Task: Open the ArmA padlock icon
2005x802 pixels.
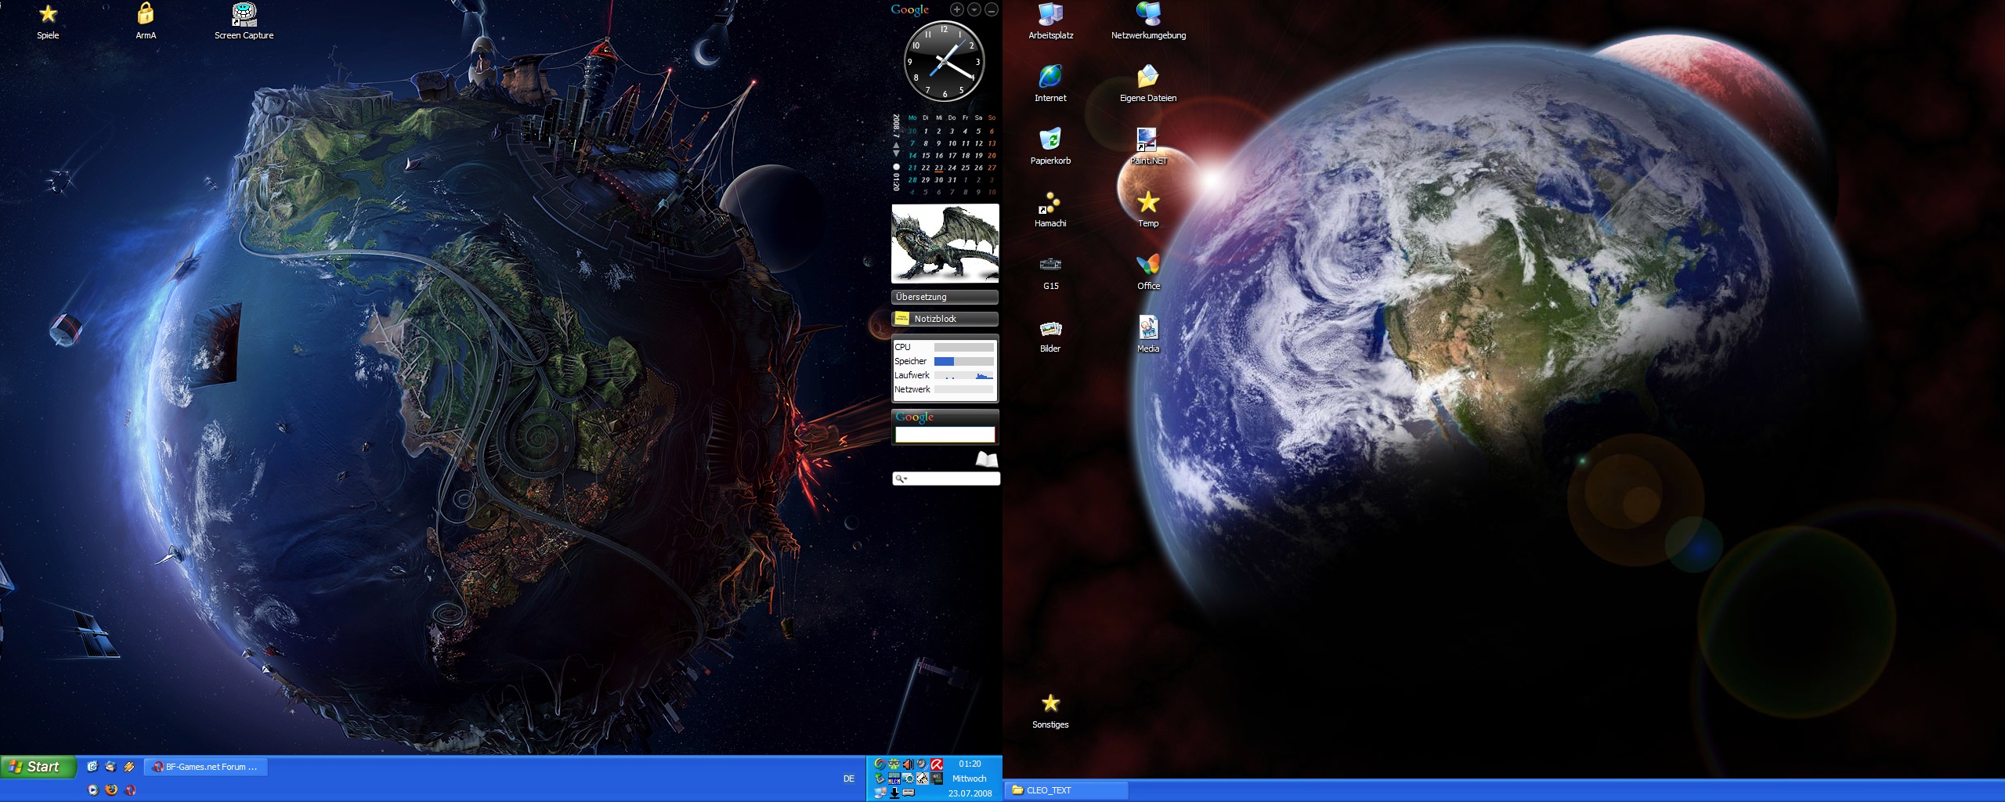Action: (146, 20)
